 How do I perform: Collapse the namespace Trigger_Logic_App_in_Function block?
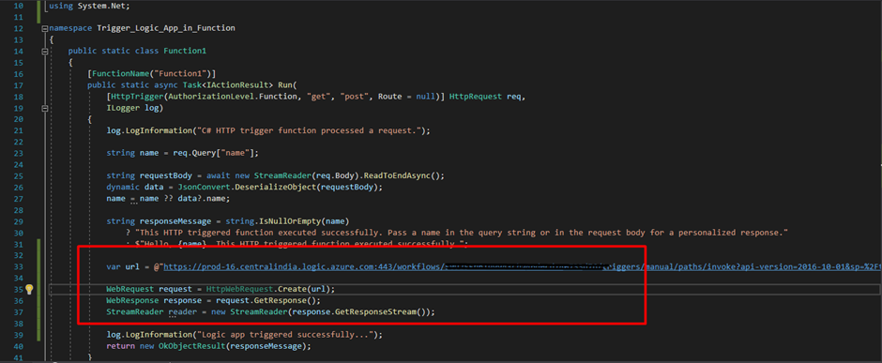click(x=45, y=28)
